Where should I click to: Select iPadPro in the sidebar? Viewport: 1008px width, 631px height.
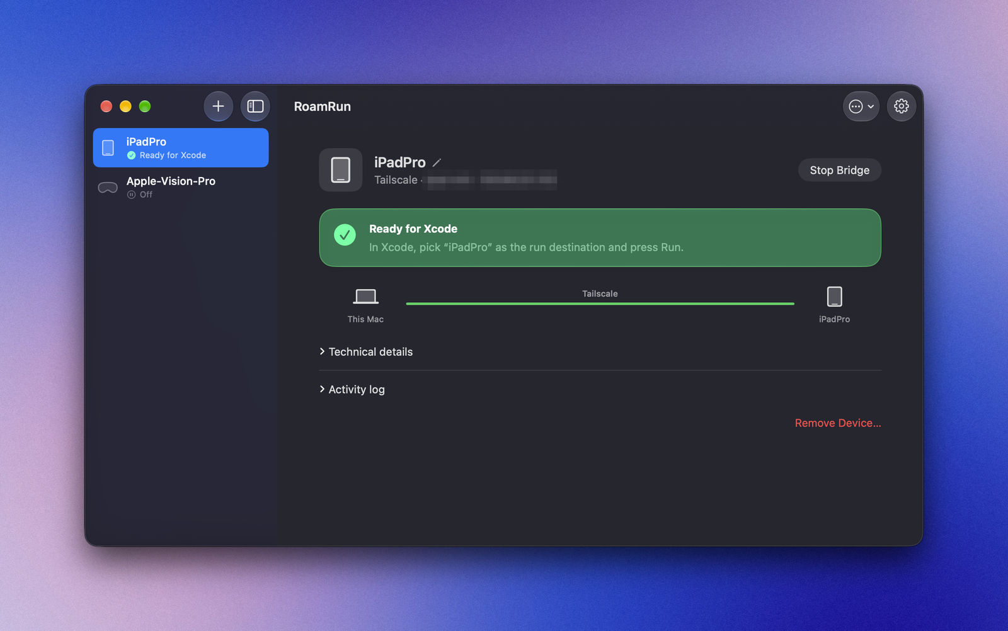pyautogui.click(x=181, y=148)
